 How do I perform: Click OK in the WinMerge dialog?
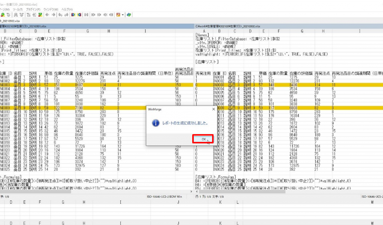click(x=203, y=139)
